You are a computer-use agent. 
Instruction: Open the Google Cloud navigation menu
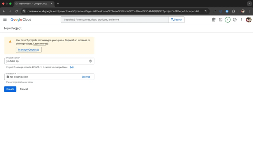(5, 19)
